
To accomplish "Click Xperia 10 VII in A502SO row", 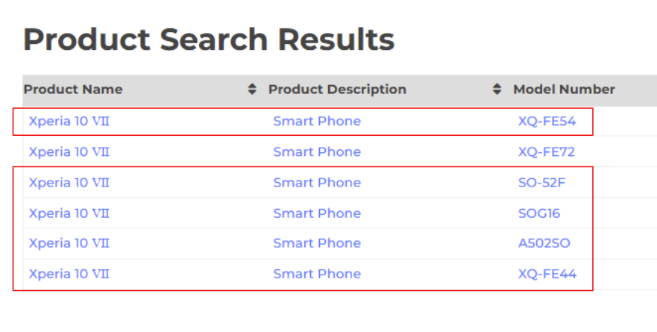I will (69, 243).
